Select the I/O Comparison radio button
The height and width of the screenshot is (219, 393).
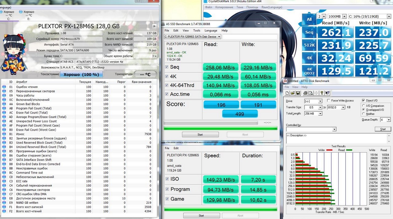pyautogui.click(x=364, y=106)
